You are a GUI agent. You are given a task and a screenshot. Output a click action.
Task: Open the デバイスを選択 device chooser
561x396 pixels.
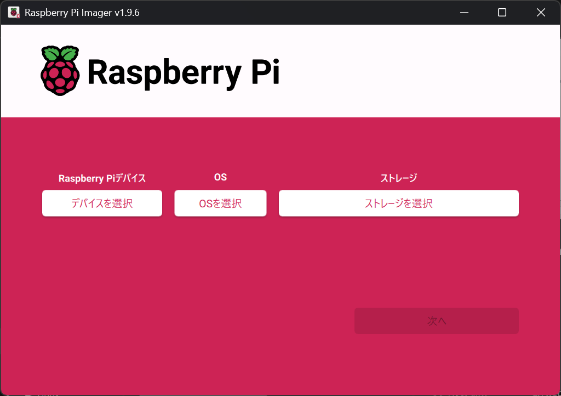coord(102,203)
